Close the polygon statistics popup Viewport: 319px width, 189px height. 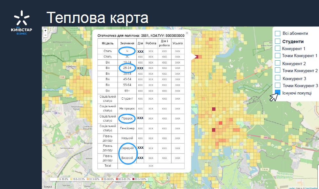[x=187, y=33]
